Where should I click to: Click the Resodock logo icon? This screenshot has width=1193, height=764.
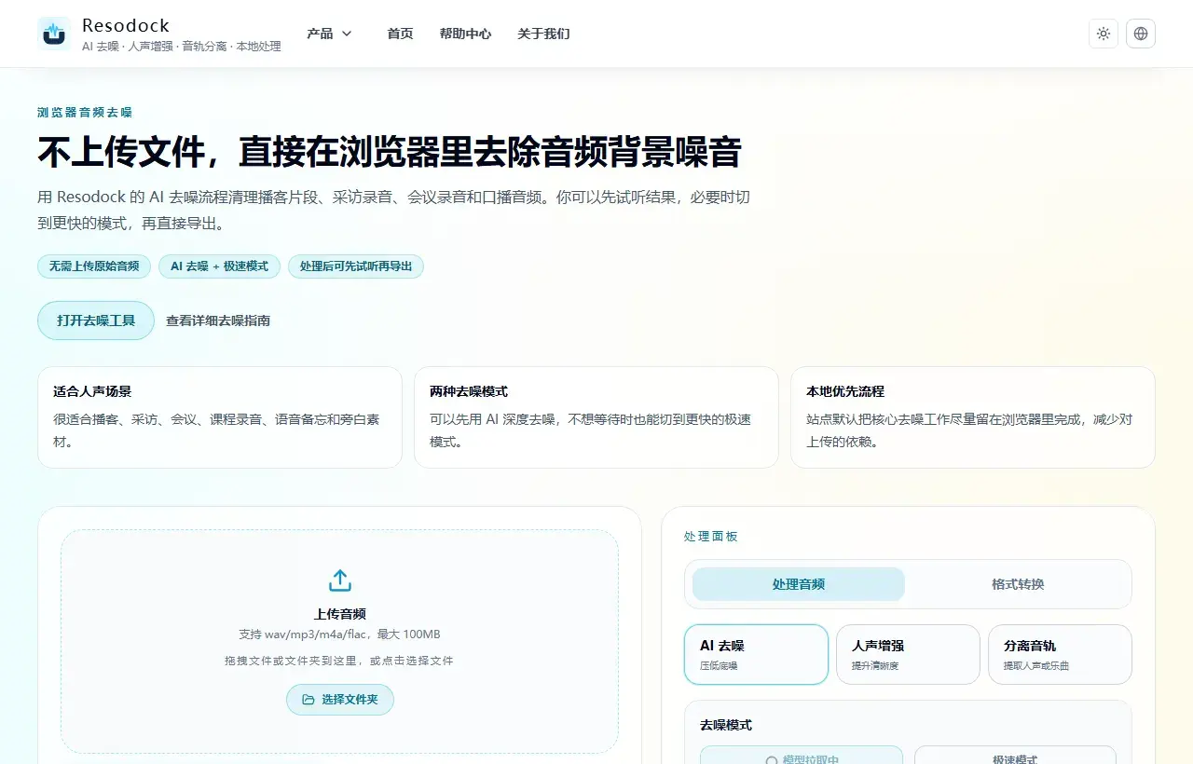point(54,34)
